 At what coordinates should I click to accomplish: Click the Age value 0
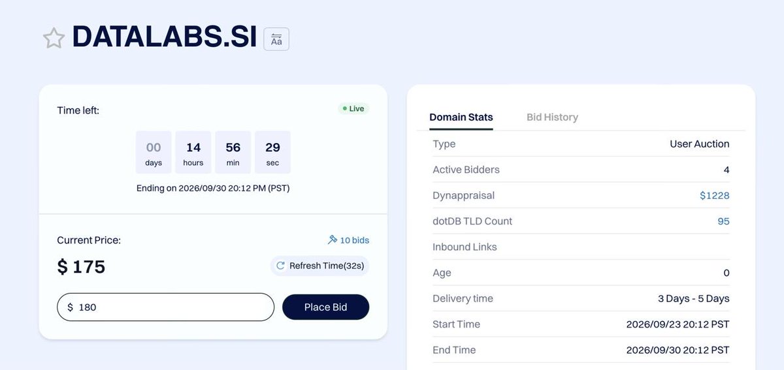click(x=727, y=273)
